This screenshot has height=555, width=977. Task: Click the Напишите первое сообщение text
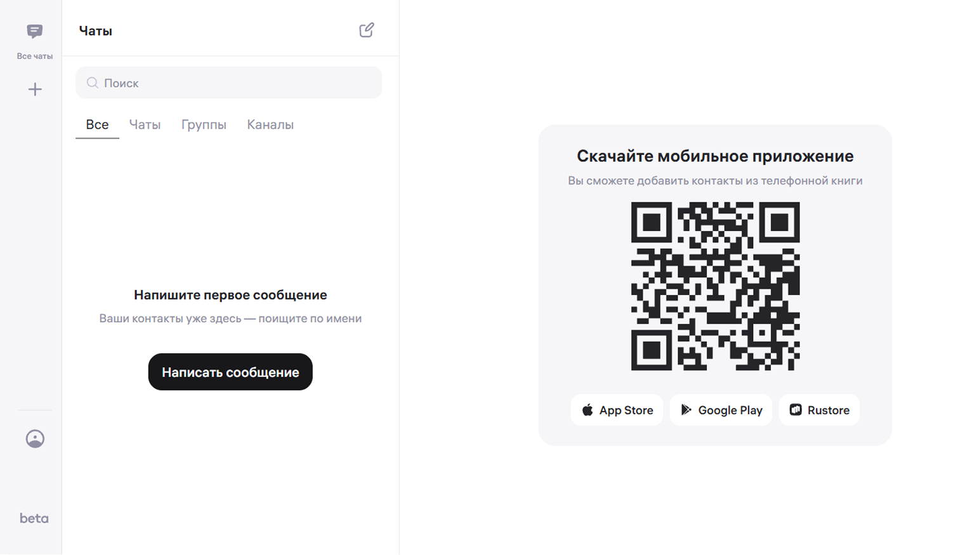pyautogui.click(x=230, y=295)
